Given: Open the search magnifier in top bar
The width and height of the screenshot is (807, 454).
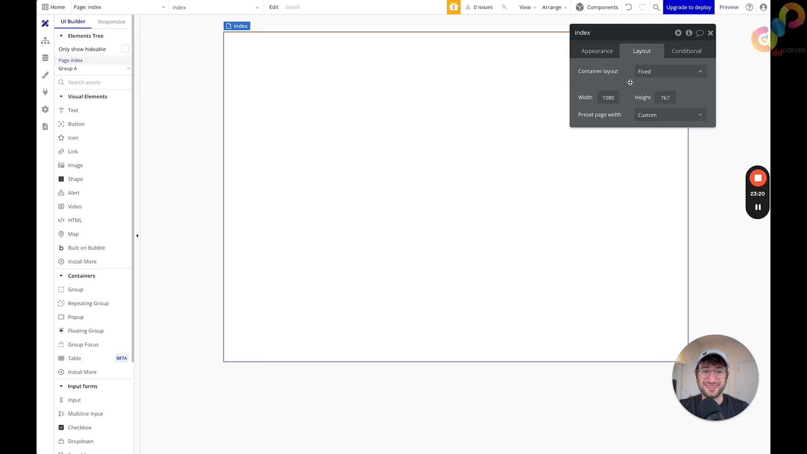Looking at the screenshot, I should pyautogui.click(x=656, y=7).
